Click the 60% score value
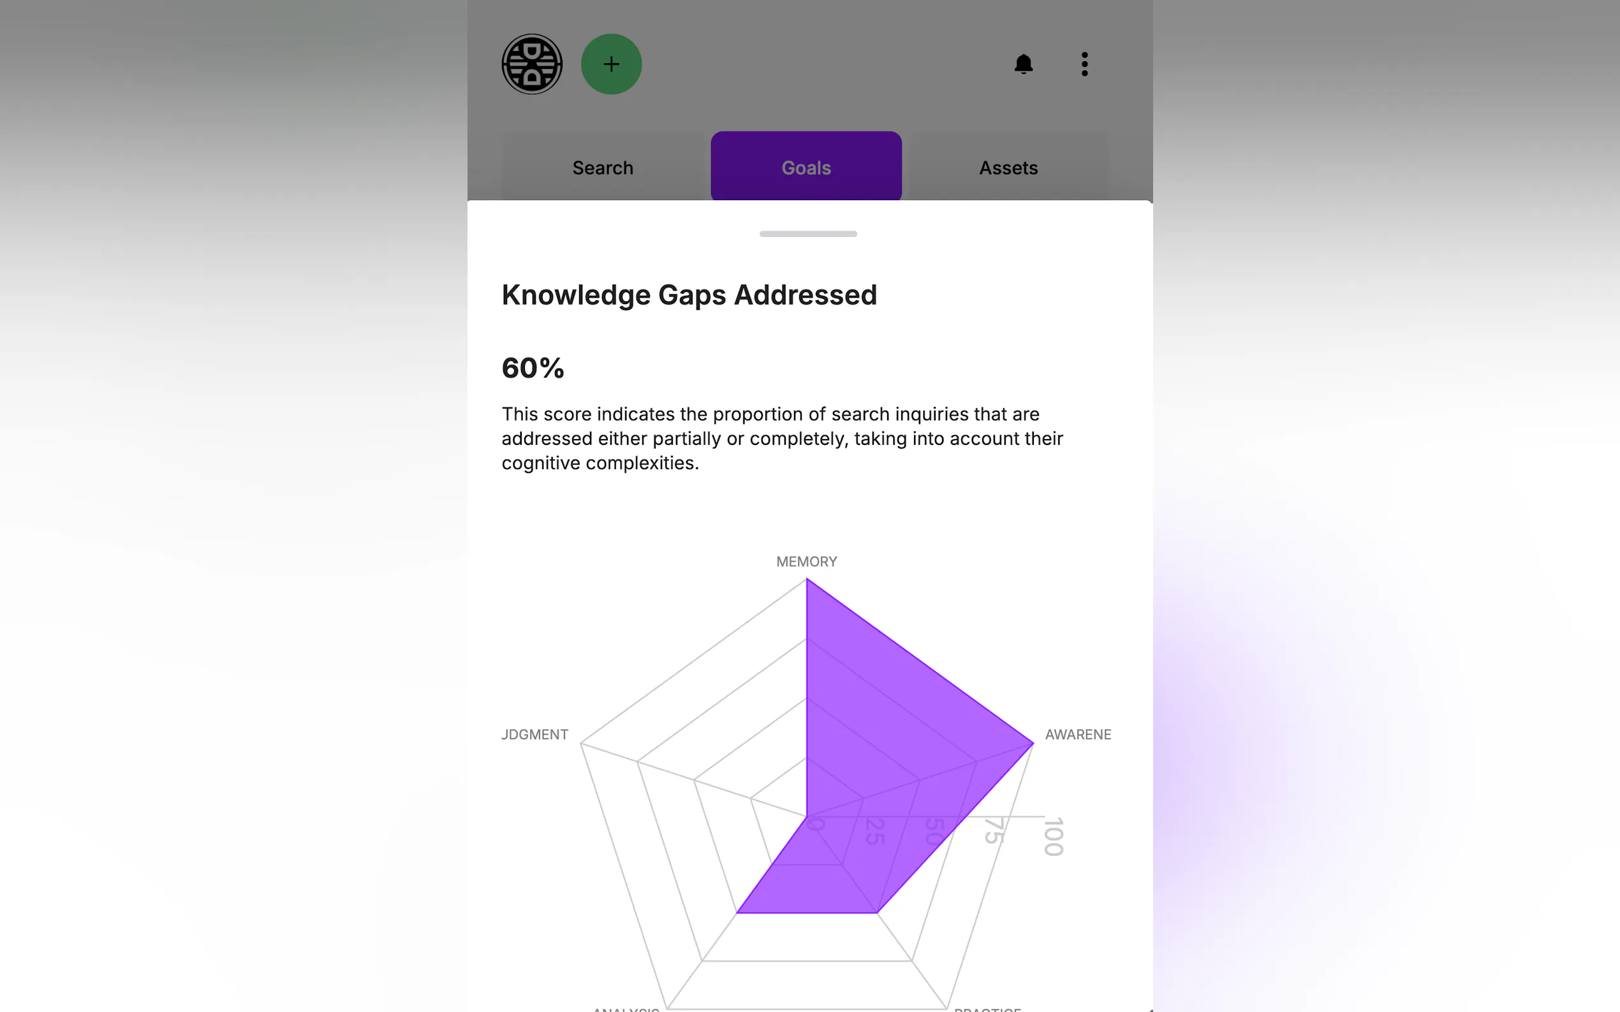 pos(533,368)
